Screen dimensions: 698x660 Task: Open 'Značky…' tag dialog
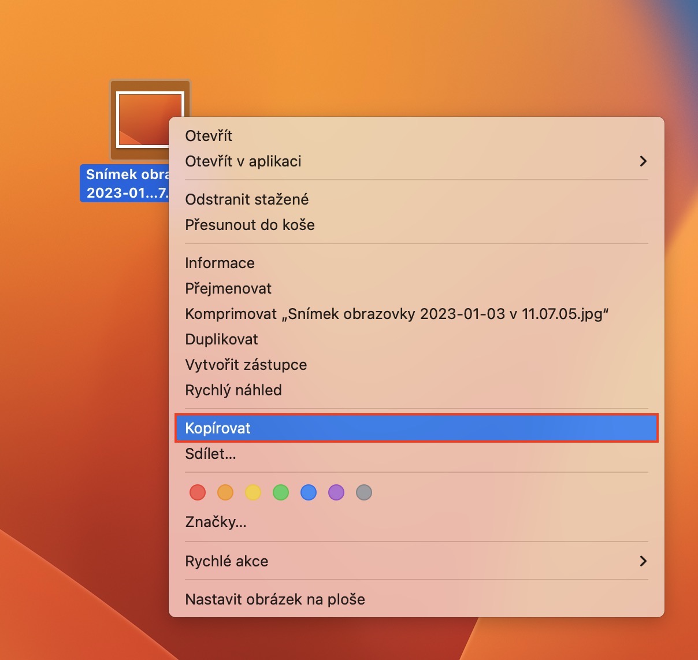click(x=416, y=522)
